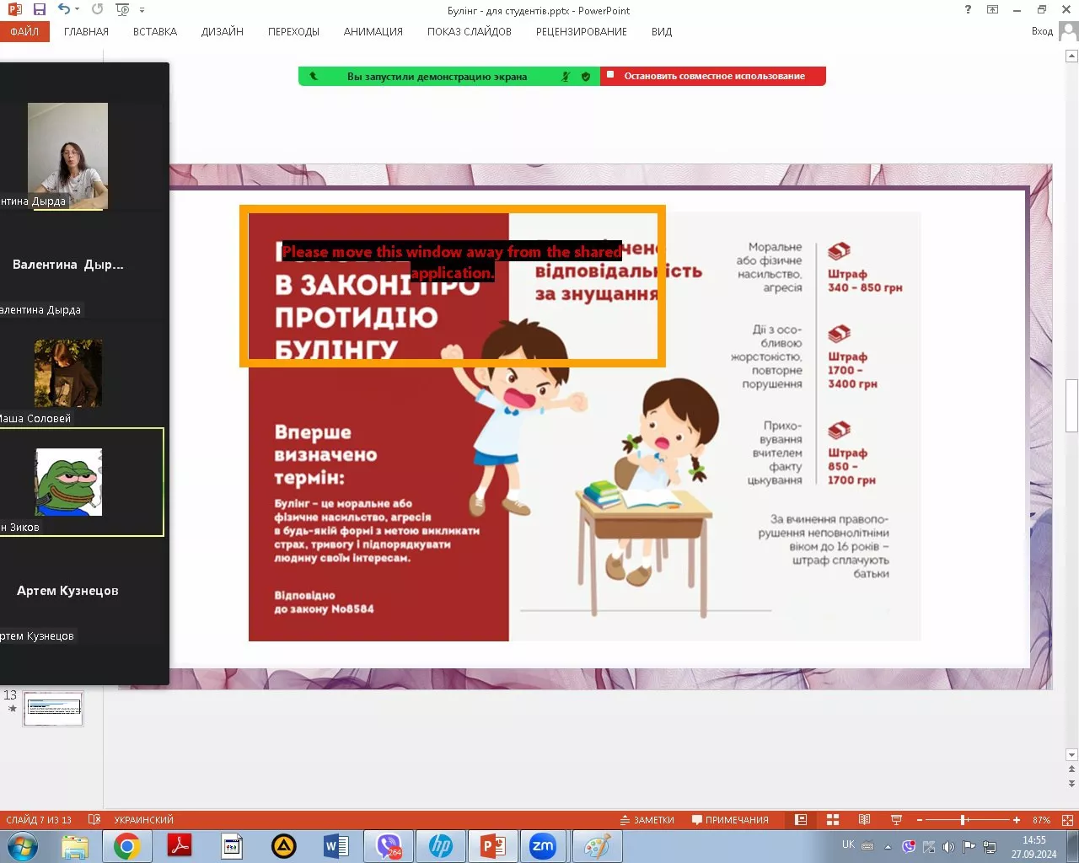The image size is (1079, 863).
Task: Switch to Reading view icon
Action: pos(864,820)
